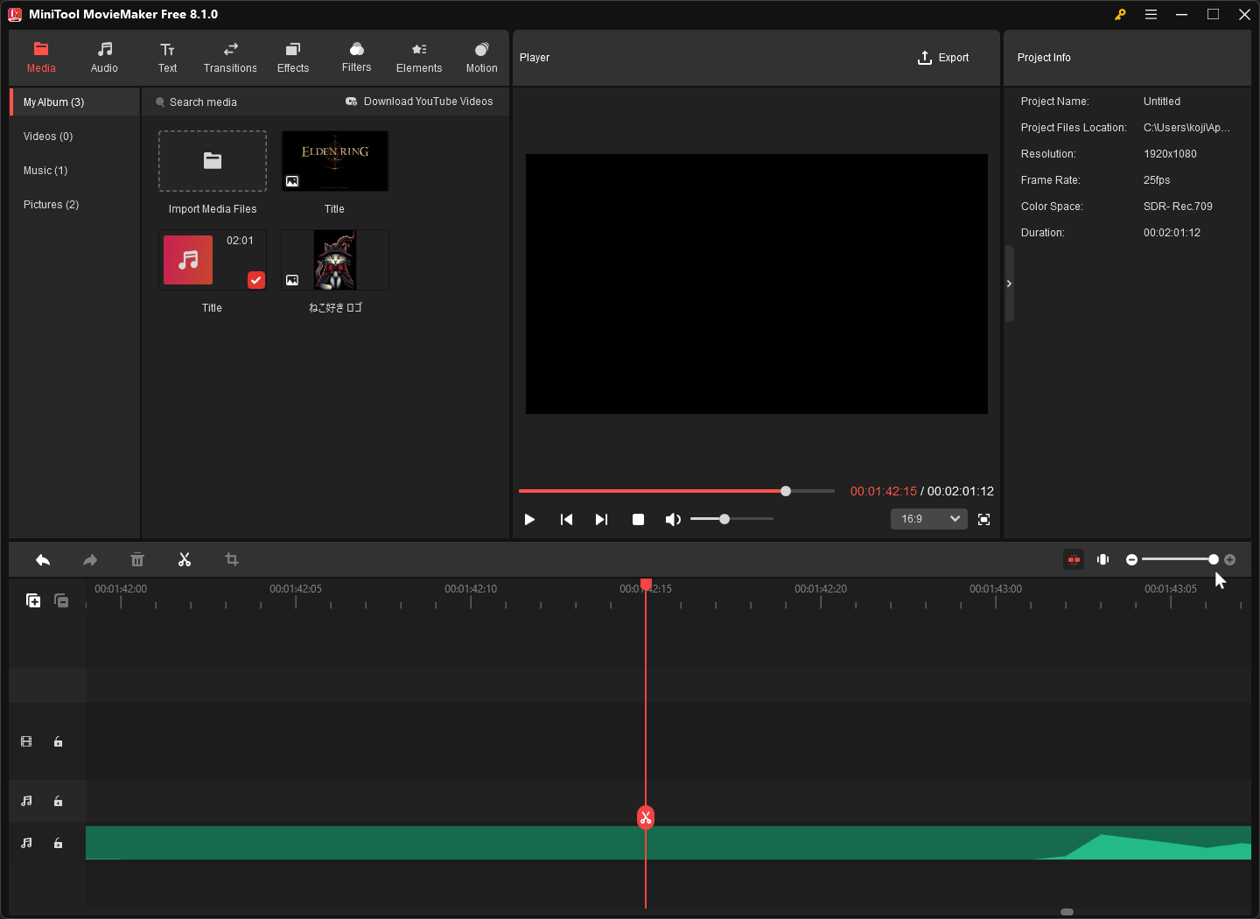Switch to the Motion tab
This screenshot has height=919, width=1260.
pos(481,58)
